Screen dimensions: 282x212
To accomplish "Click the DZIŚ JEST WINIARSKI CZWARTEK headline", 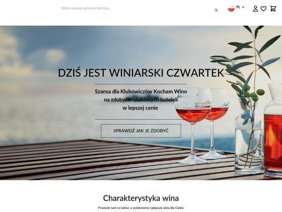I will pos(141,72).
